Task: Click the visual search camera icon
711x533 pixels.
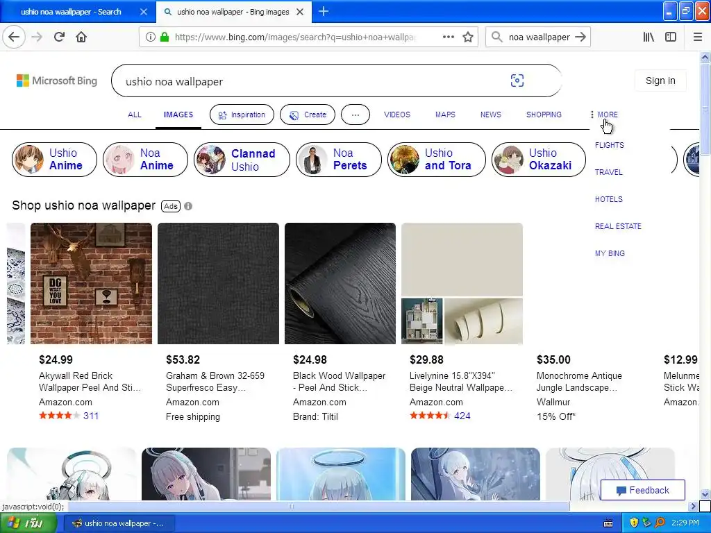Action: pyautogui.click(x=517, y=81)
